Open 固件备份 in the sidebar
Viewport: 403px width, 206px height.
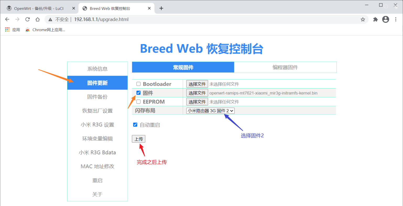(x=98, y=97)
